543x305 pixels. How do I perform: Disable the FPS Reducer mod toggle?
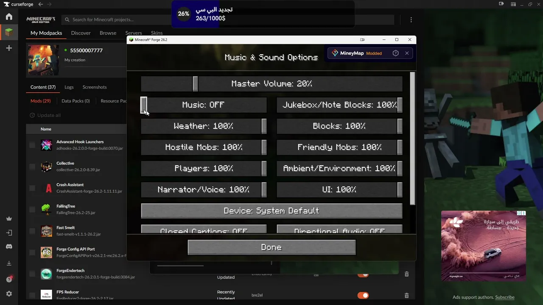pos(363,295)
